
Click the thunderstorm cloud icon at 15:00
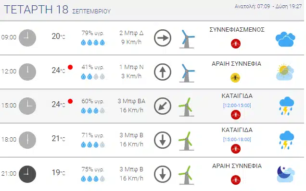tap(286, 106)
